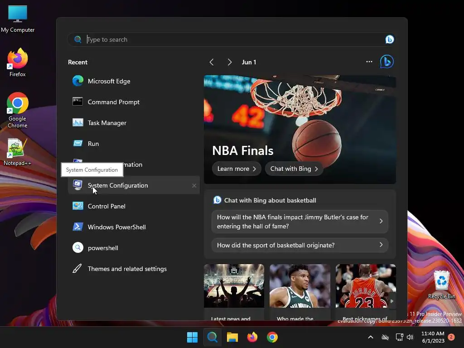
Task: Select the Firefox desktop shortcut
Action: point(18,63)
